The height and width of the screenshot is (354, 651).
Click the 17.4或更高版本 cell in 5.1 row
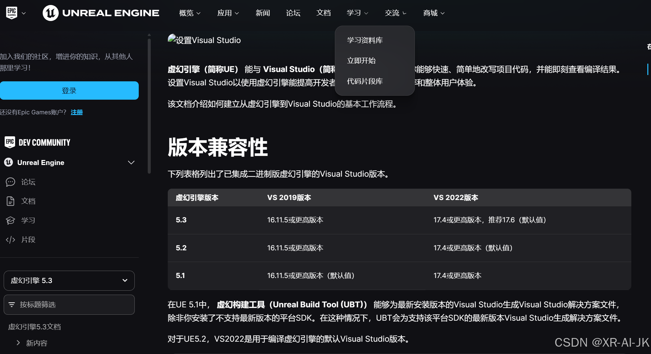pyautogui.click(x=458, y=276)
